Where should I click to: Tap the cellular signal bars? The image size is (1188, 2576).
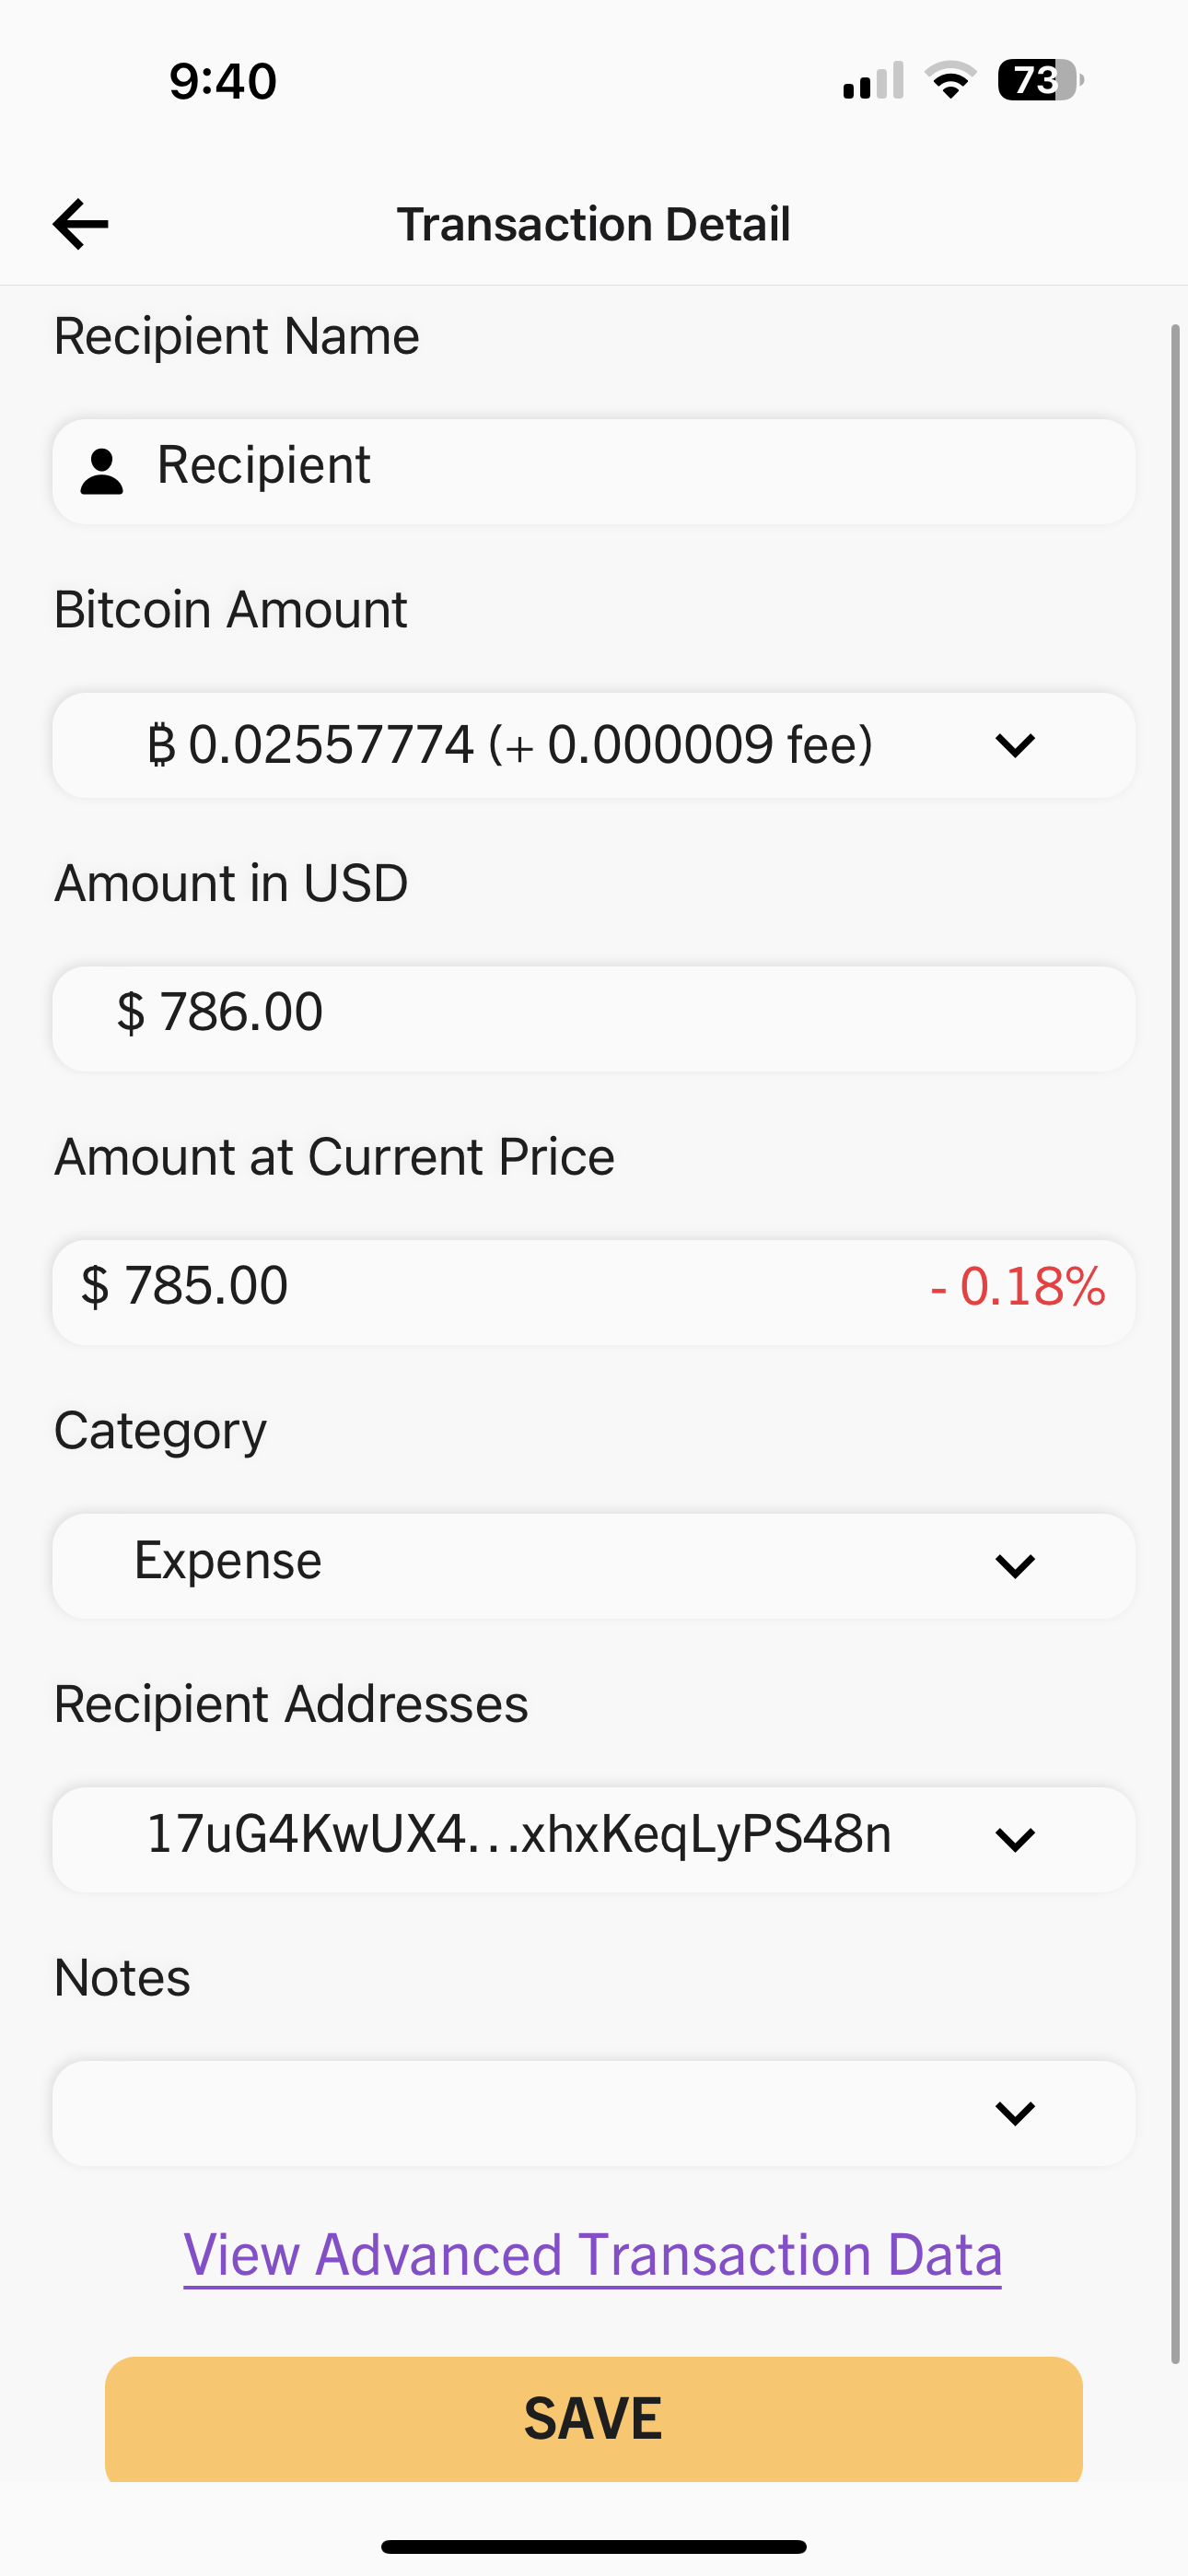[873, 81]
